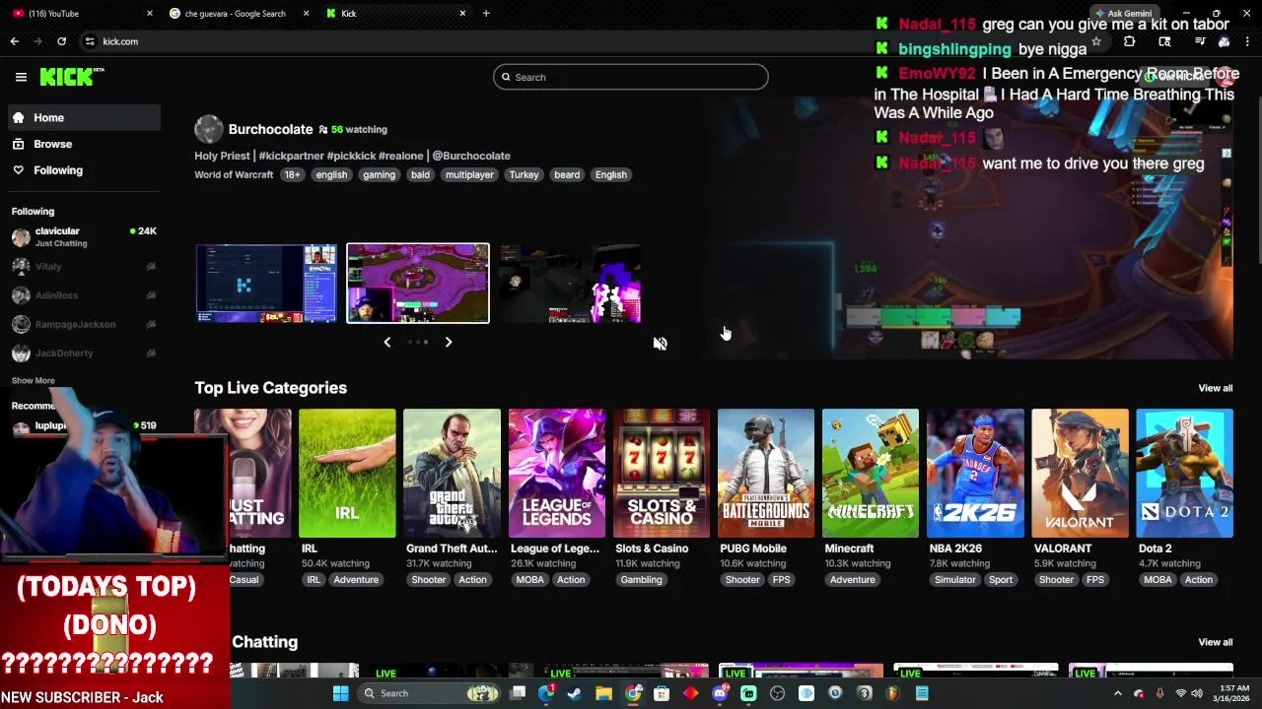
Task: Go to previous featured stream arrow
Action: point(386,342)
